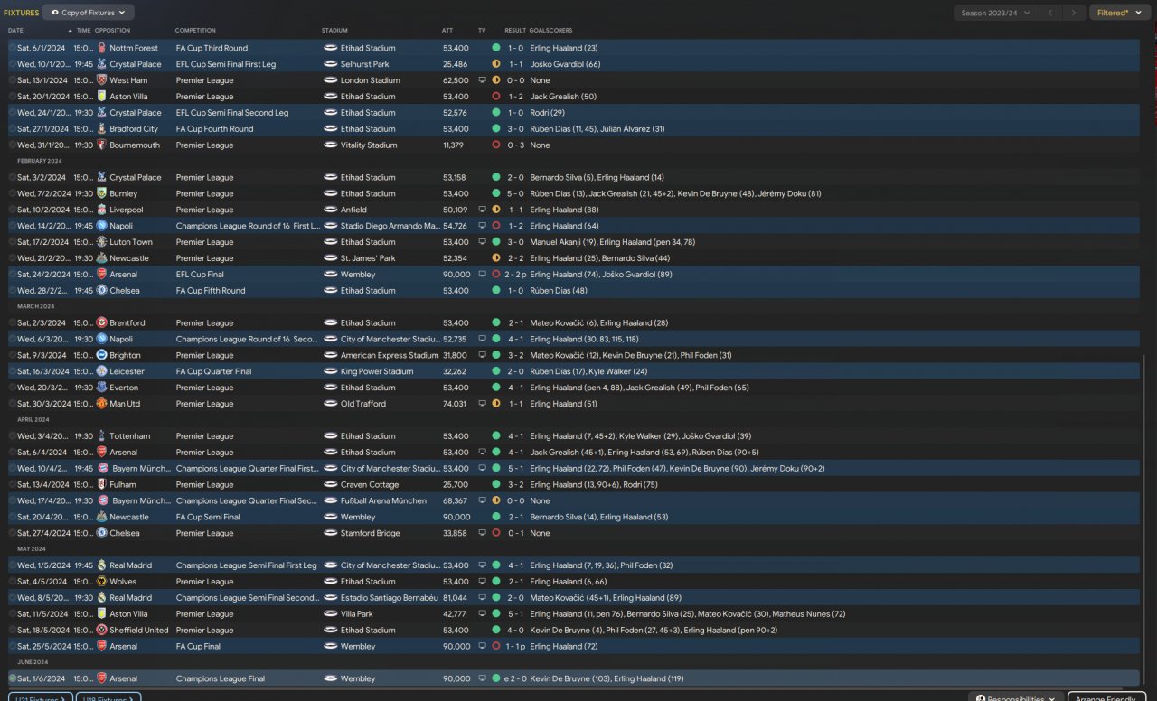Image resolution: width=1157 pixels, height=701 pixels.
Task: Click the Everton club badge
Action: tap(101, 388)
